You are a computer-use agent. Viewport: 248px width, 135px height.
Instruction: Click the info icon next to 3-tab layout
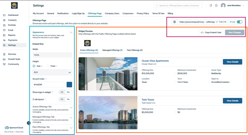pos(45,99)
